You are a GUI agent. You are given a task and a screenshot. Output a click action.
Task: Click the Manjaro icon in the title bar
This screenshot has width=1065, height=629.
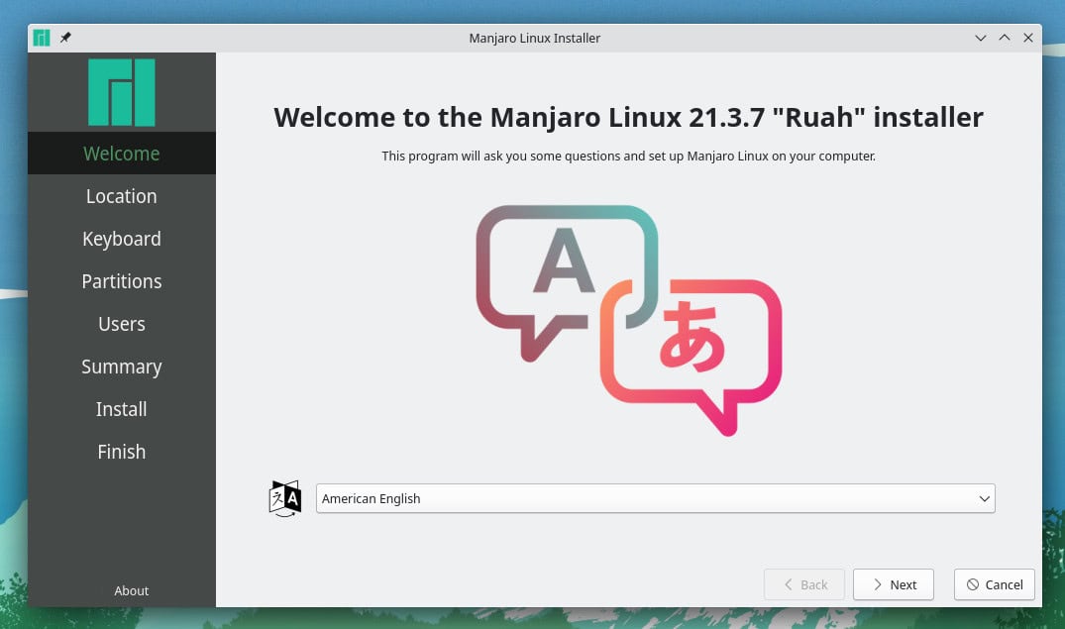(x=41, y=38)
